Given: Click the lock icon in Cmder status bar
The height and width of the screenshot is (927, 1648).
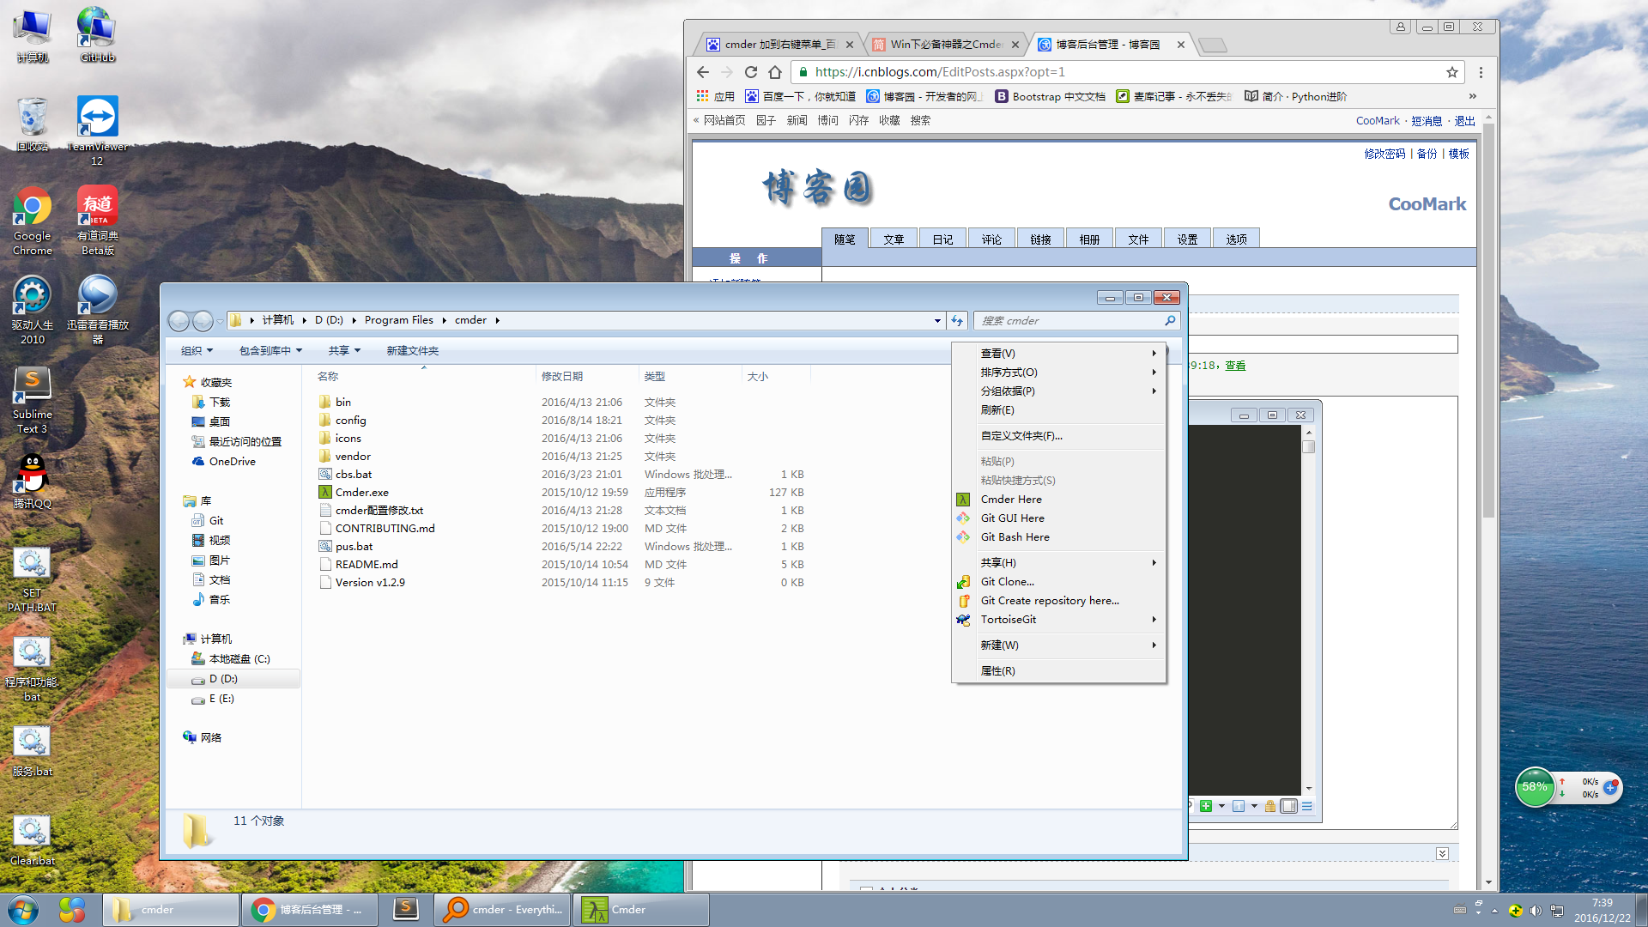Looking at the screenshot, I should (1270, 806).
